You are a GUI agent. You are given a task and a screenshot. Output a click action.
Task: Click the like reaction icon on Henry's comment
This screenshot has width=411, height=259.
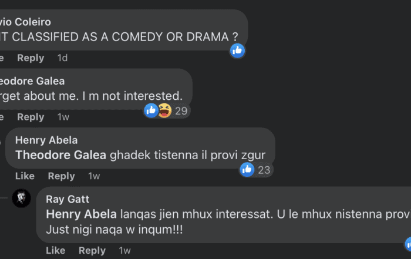click(247, 170)
